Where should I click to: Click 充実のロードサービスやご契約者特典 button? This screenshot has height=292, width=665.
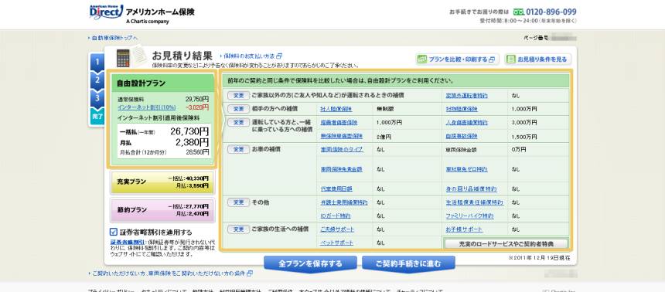[x=506, y=243]
